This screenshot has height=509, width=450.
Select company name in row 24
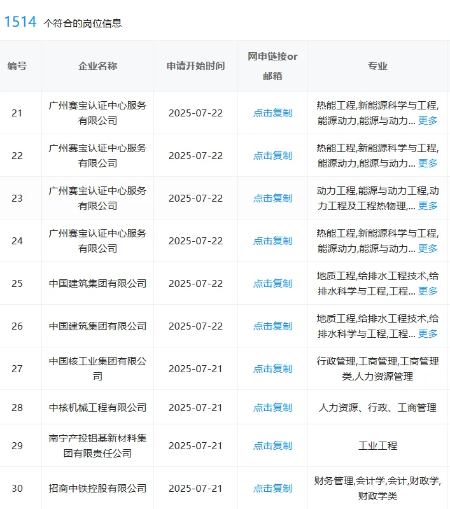(97, 241)
